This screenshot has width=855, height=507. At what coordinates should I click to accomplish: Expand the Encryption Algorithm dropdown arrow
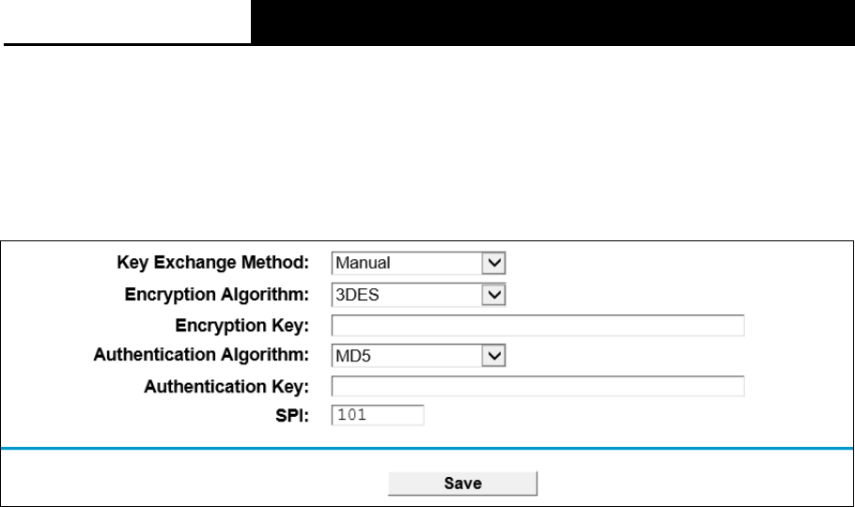coord(493,295)
